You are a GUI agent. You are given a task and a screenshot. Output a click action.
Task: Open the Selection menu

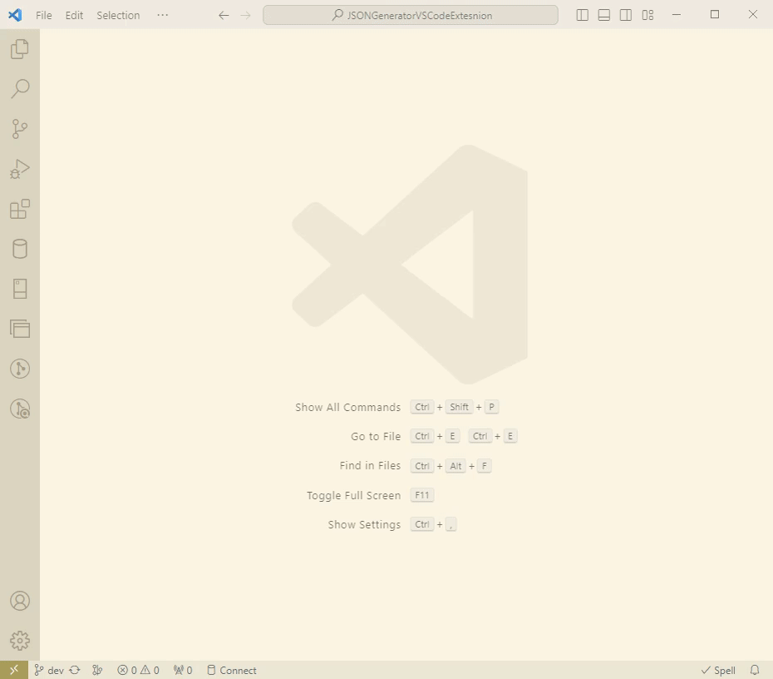point(118,15)
